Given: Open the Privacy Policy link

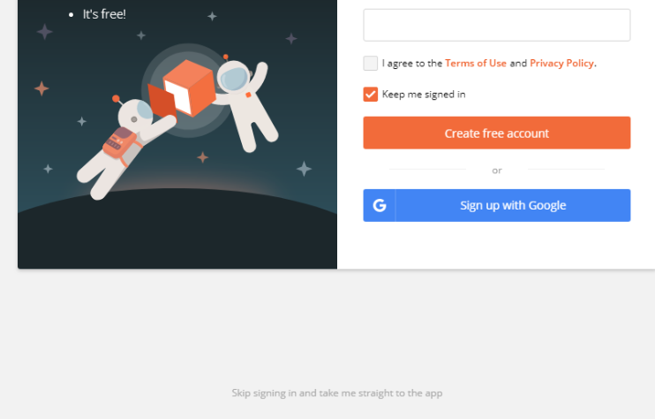Looking at the screenshot, I should 561,63.
